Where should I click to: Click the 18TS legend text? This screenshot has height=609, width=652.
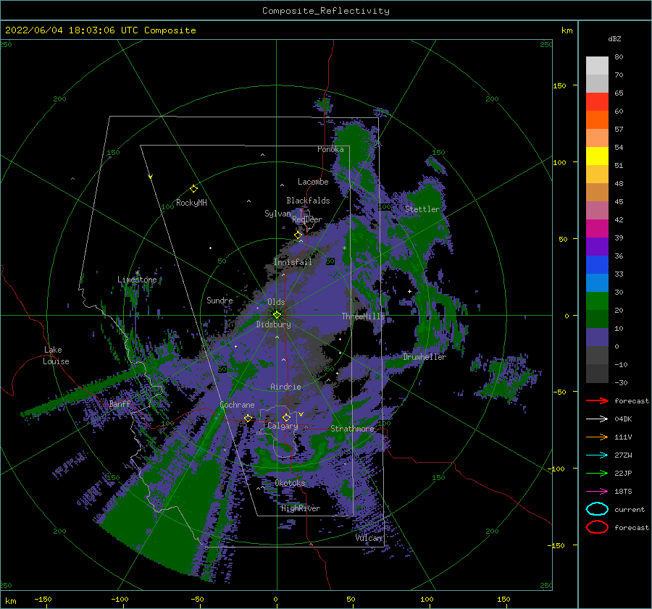coord(623,492)
